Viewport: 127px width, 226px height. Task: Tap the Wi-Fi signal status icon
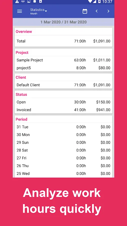click(x=90, y=1)
